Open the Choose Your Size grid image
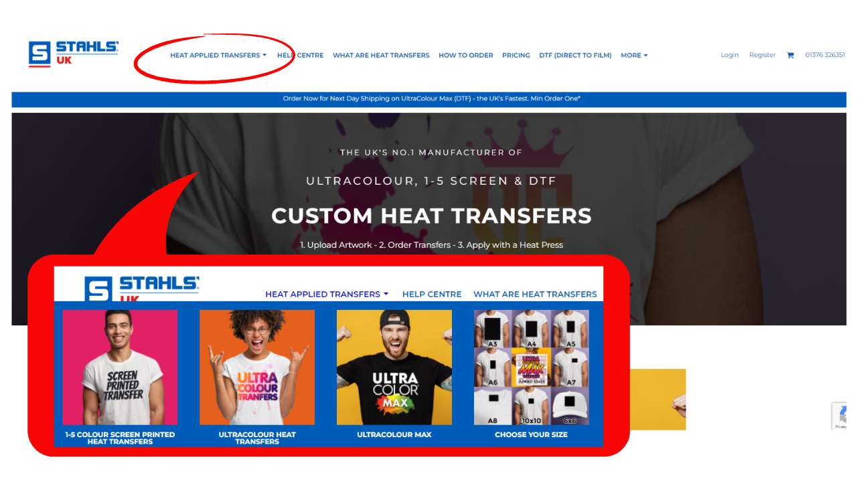Screen dimensions: 857x482 [x=532, y=368]
